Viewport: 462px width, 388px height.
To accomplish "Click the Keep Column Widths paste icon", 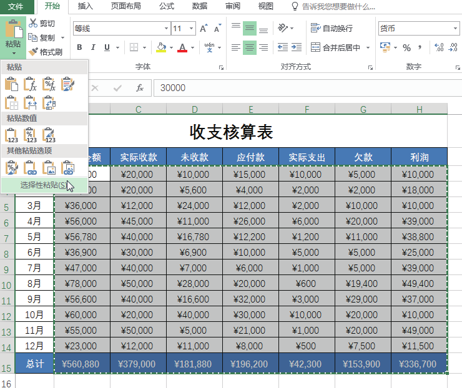I will tap(31, 102).
